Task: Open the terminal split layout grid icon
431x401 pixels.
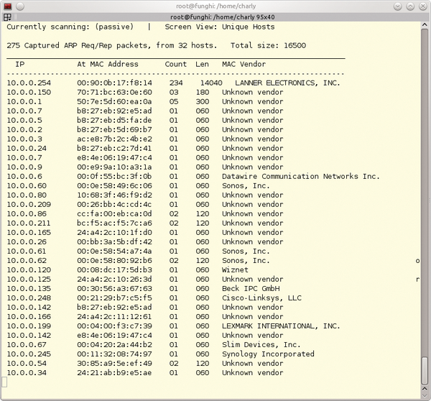Action: [x=7, y=17]
